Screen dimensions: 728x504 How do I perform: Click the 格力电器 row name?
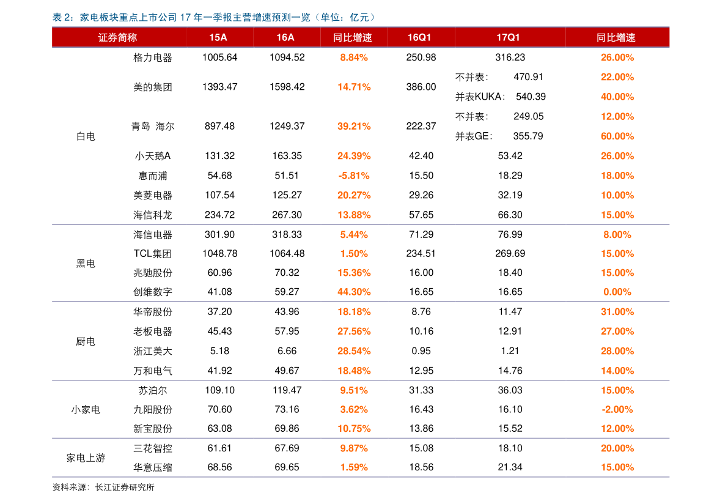(153, 58)
